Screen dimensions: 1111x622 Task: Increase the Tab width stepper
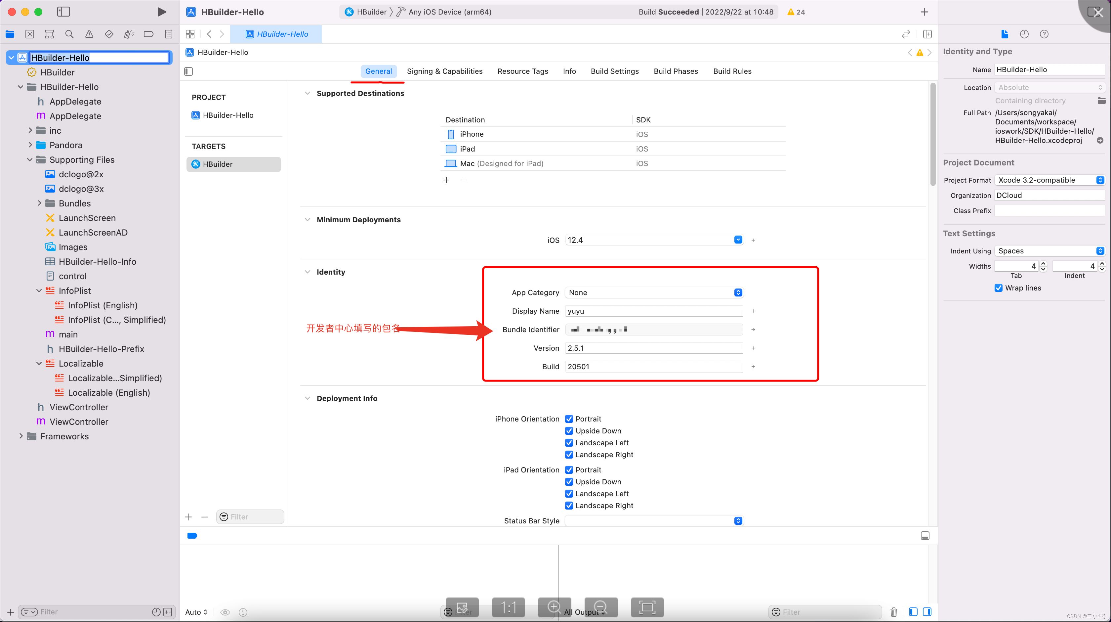coord(1043,263)
